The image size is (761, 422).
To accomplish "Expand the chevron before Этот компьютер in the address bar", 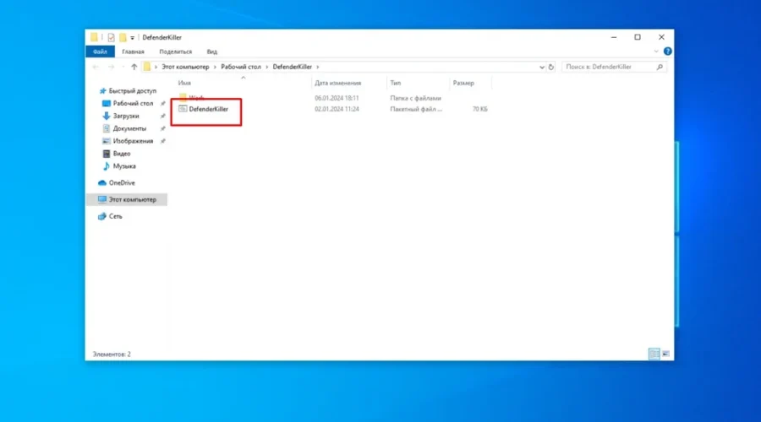I will [x=156, y=67].
